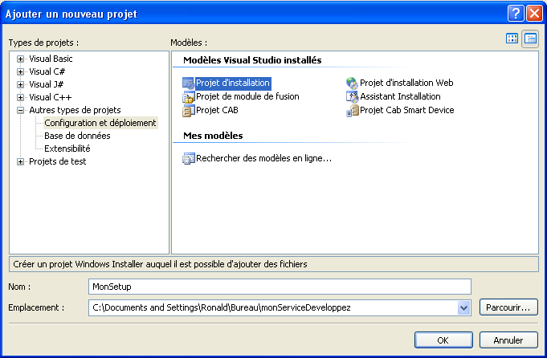
Task: Collapse Autres types de projets node
Action: pyautogui.click(x=21, y=110)
